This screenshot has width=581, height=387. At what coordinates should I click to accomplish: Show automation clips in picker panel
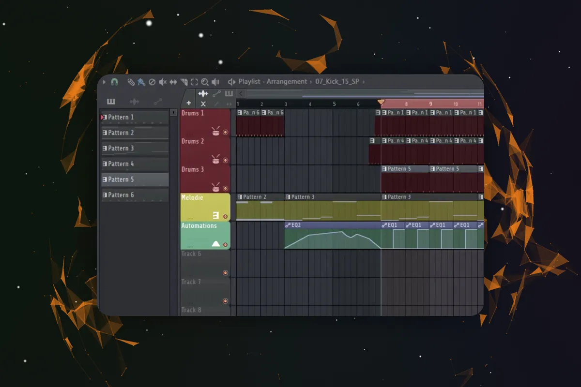click(158, 102)
